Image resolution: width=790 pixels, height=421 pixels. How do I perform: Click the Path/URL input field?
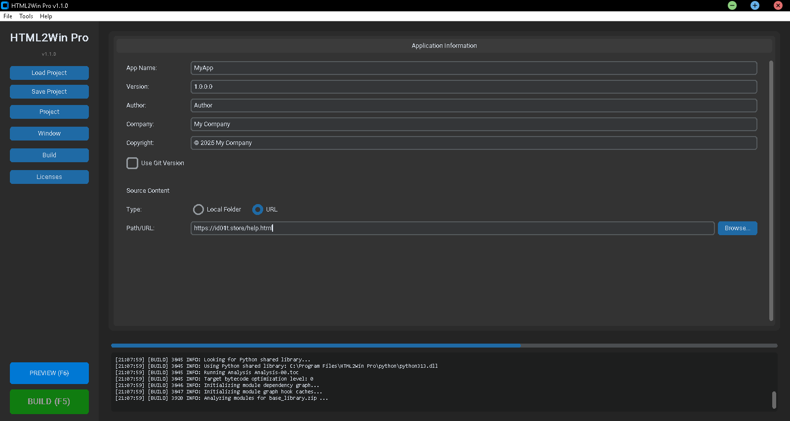click(453, 228)
